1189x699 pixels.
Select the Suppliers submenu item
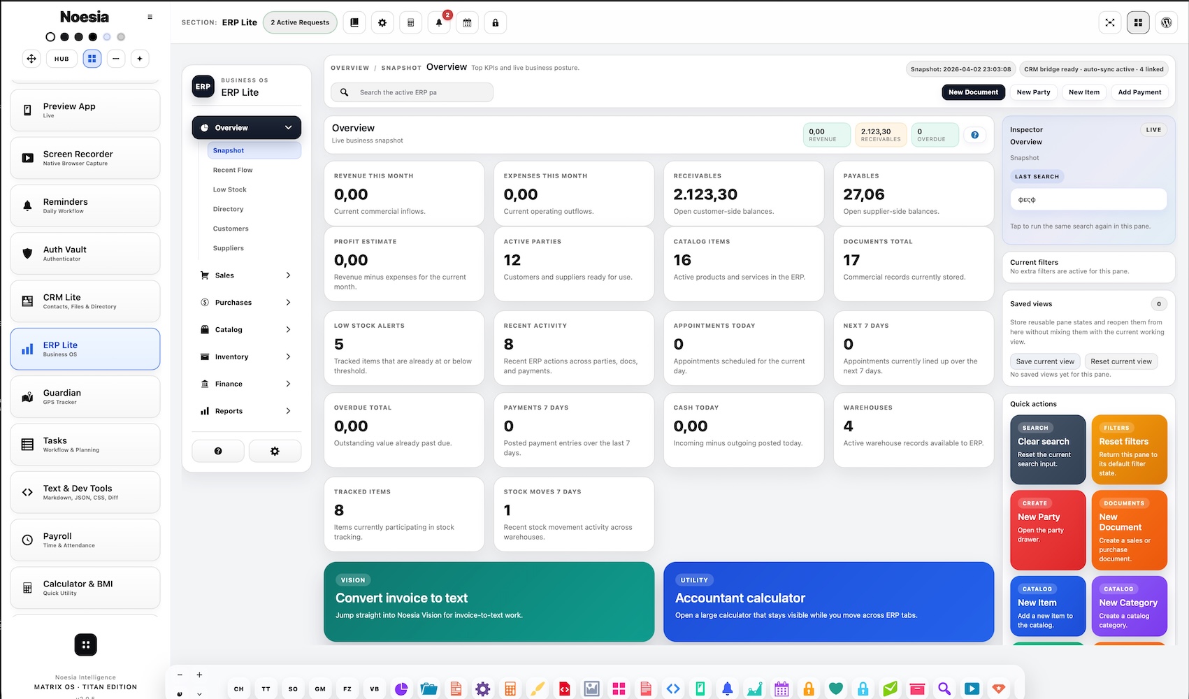[254, 248]
